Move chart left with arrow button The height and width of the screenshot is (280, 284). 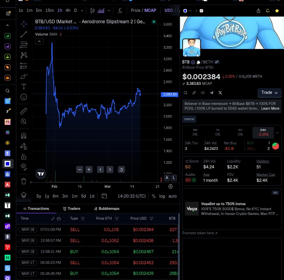coord(101,170)
